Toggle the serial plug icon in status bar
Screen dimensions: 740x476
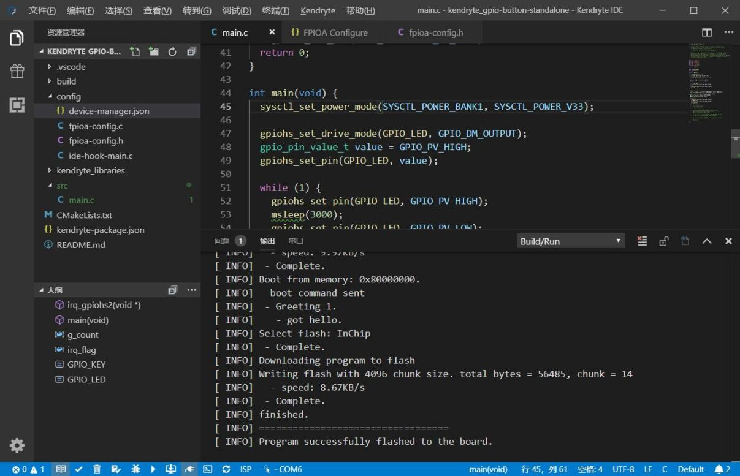(189, 469)
